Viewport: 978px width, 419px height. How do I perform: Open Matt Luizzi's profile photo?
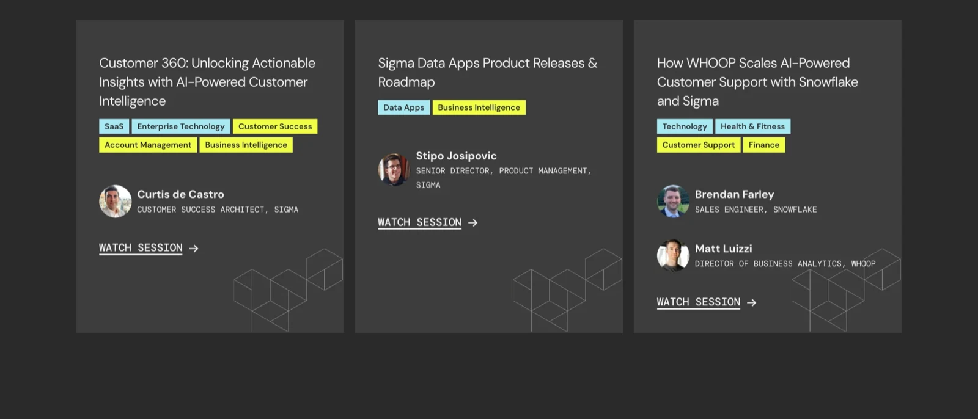(x=673, y=255)
